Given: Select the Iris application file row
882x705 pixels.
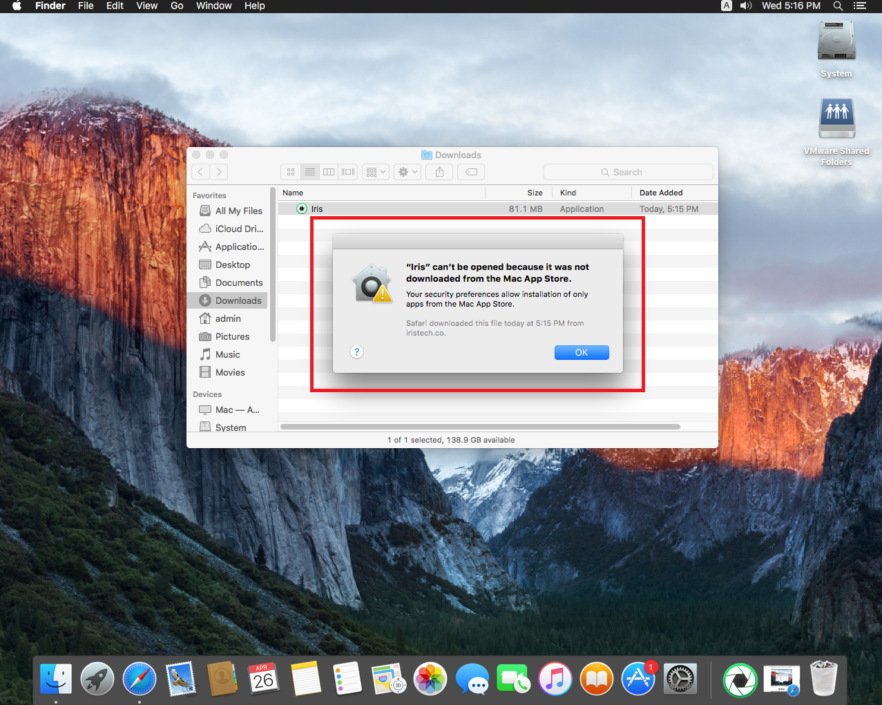Looking at the screenshot, I should point(498,209).
